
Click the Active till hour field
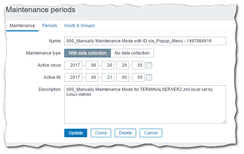[123, 77]
